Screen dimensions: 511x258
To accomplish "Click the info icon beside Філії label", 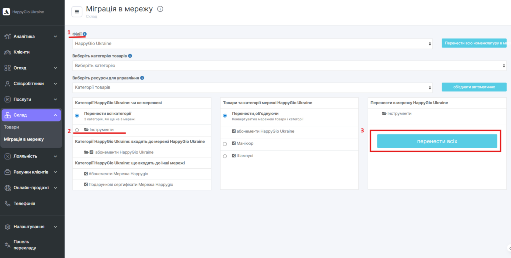I will click(x=85, y=34).
